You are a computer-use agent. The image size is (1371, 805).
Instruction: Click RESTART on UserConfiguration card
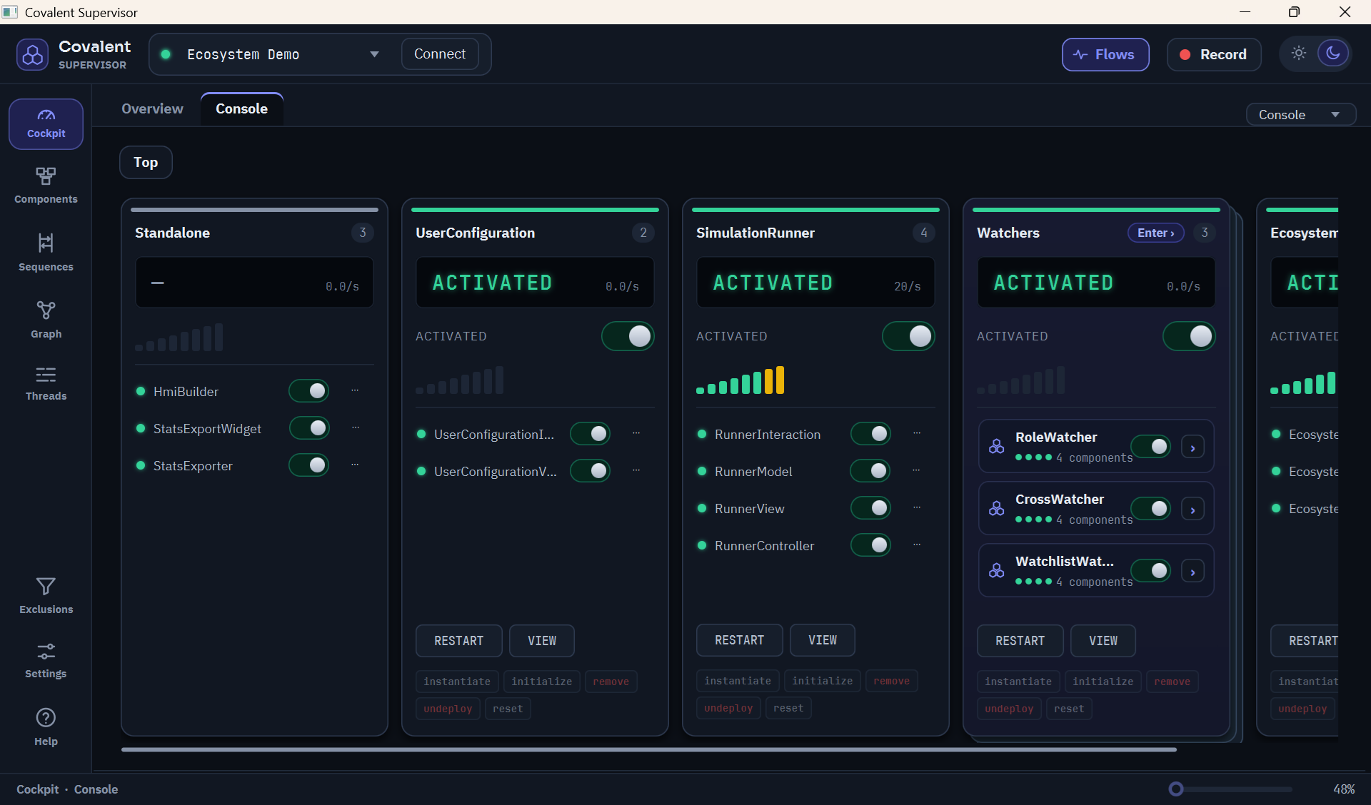pyautogui.click(x=458, y=641)
